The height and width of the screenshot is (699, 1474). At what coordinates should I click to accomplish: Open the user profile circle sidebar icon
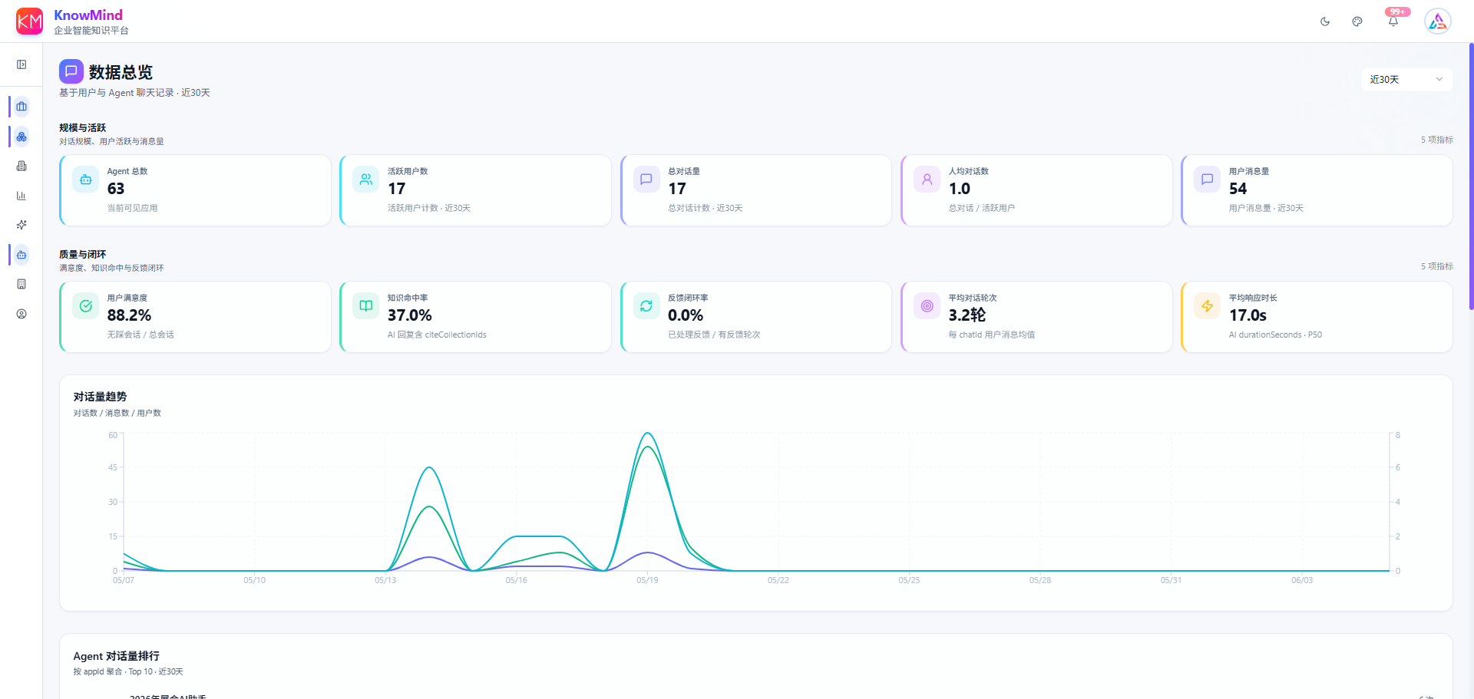(21, 314)
